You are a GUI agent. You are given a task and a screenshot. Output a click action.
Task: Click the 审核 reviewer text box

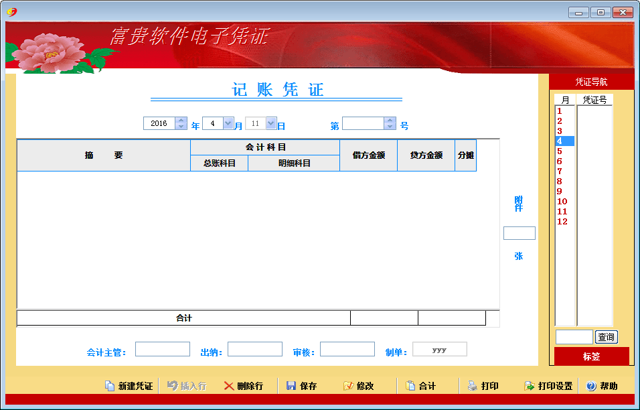point(347,349)
